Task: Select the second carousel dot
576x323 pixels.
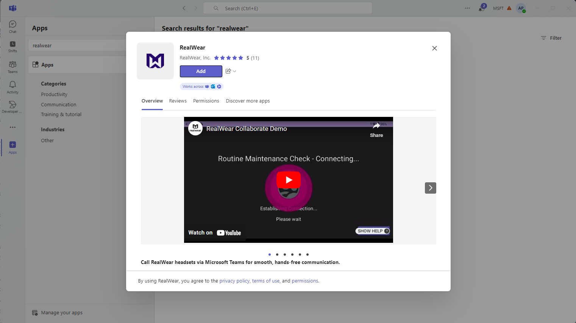Action: pyautogui.click(x=277, y=255)
